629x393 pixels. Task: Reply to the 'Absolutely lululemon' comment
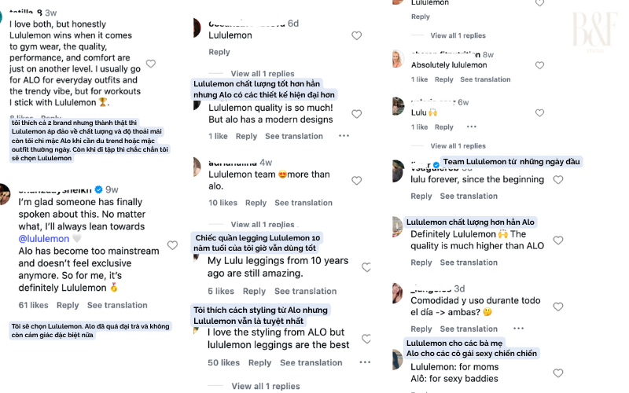[x=444, y=79]
